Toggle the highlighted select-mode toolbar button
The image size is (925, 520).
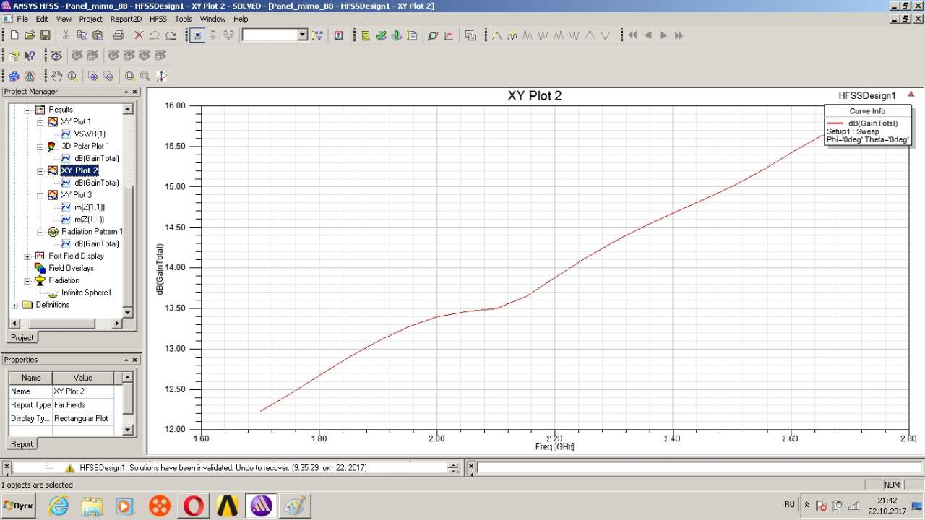point(197,35)
